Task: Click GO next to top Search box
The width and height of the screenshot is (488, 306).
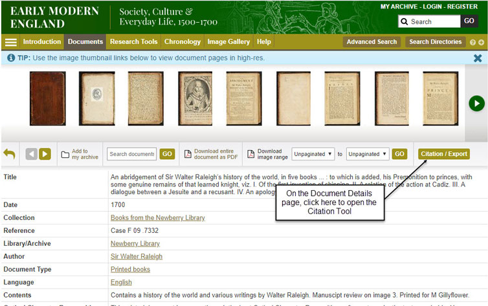Action: [469, 21]
